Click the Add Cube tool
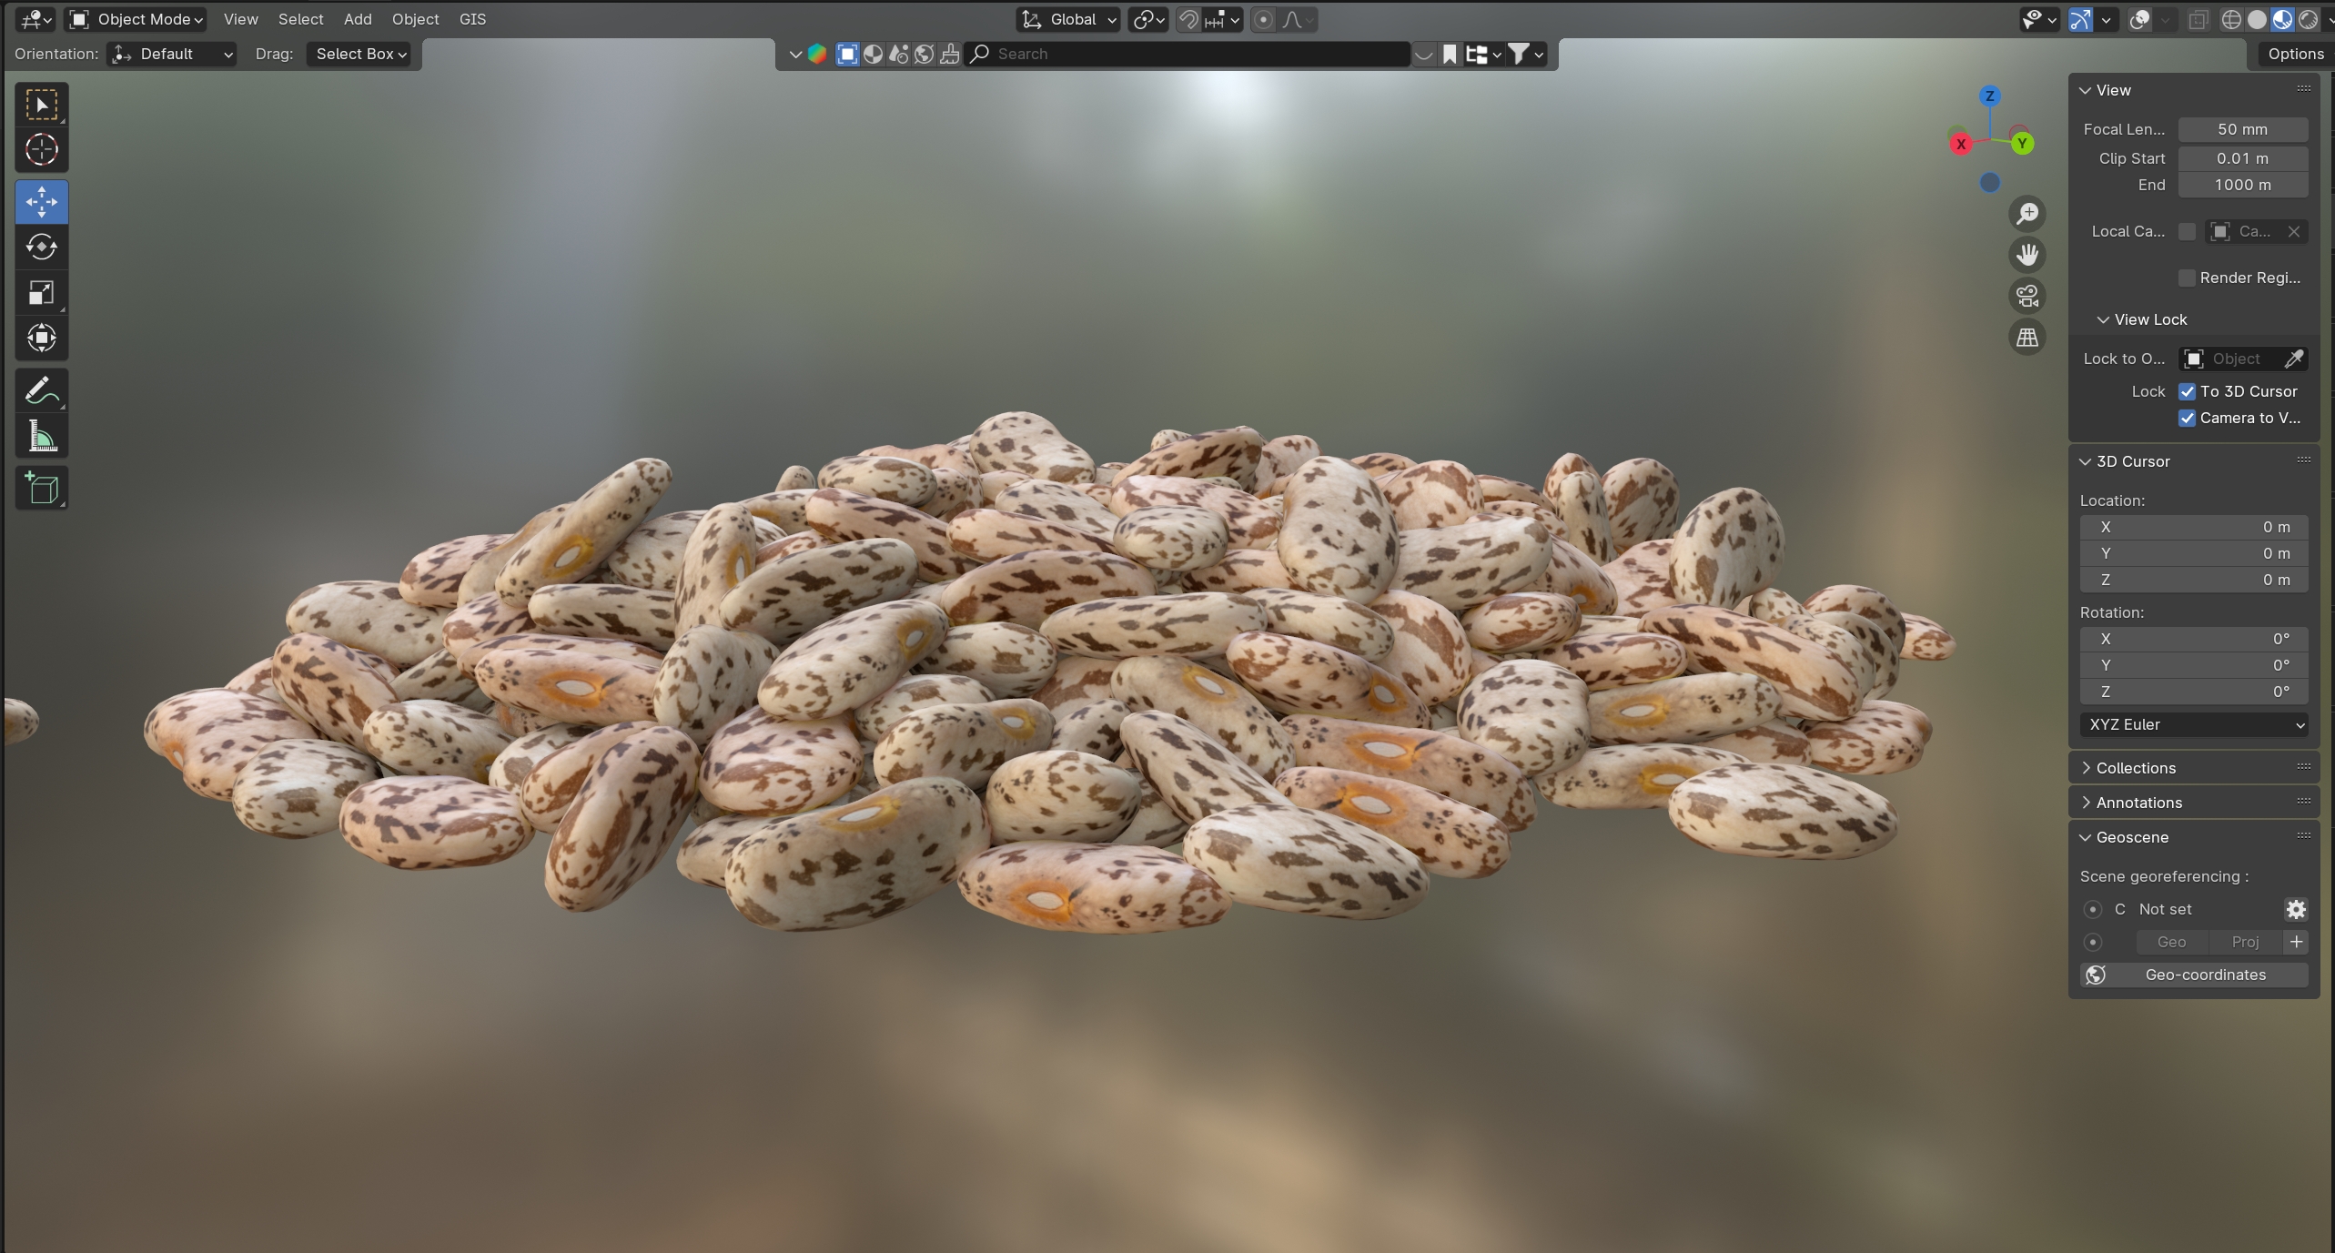The width and height of the screenshot is (2335, 1253). [41, 489]
